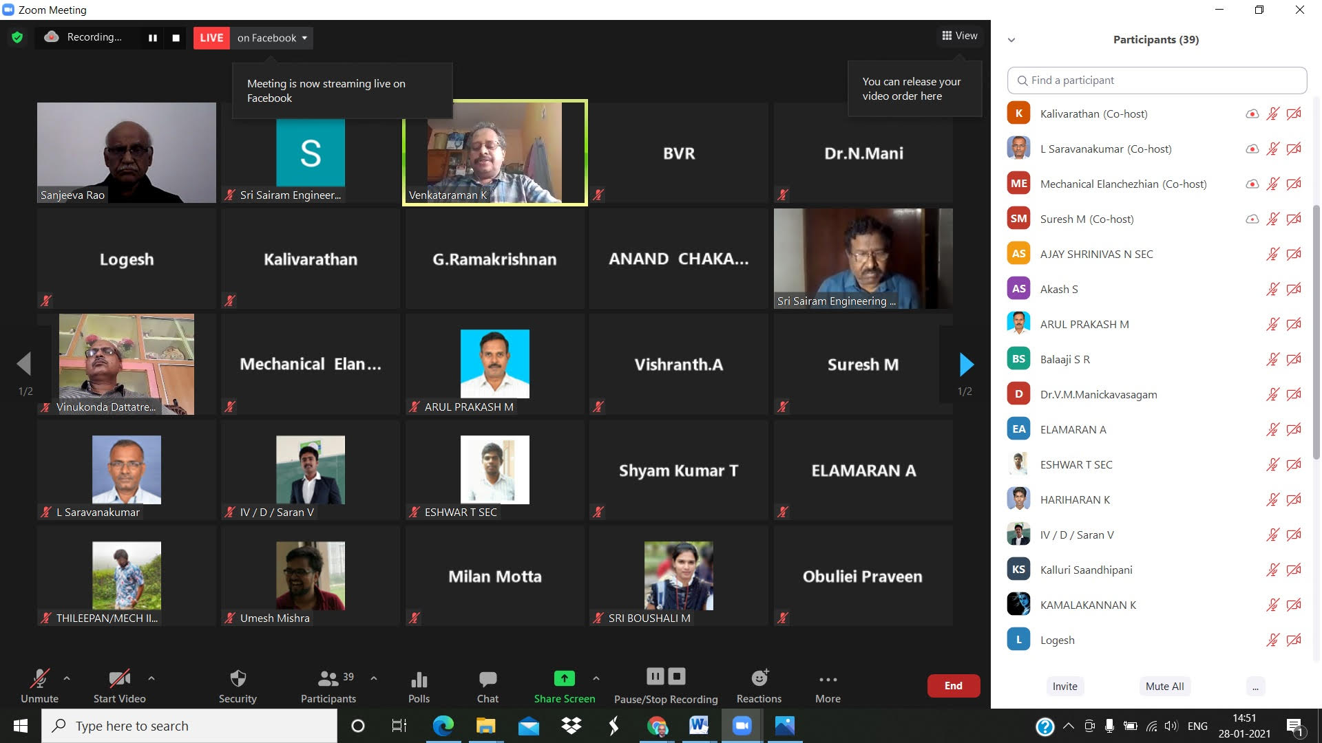Open Task View on taskbar
This screenshot has width=1322, height=743.
click(399, 726)
